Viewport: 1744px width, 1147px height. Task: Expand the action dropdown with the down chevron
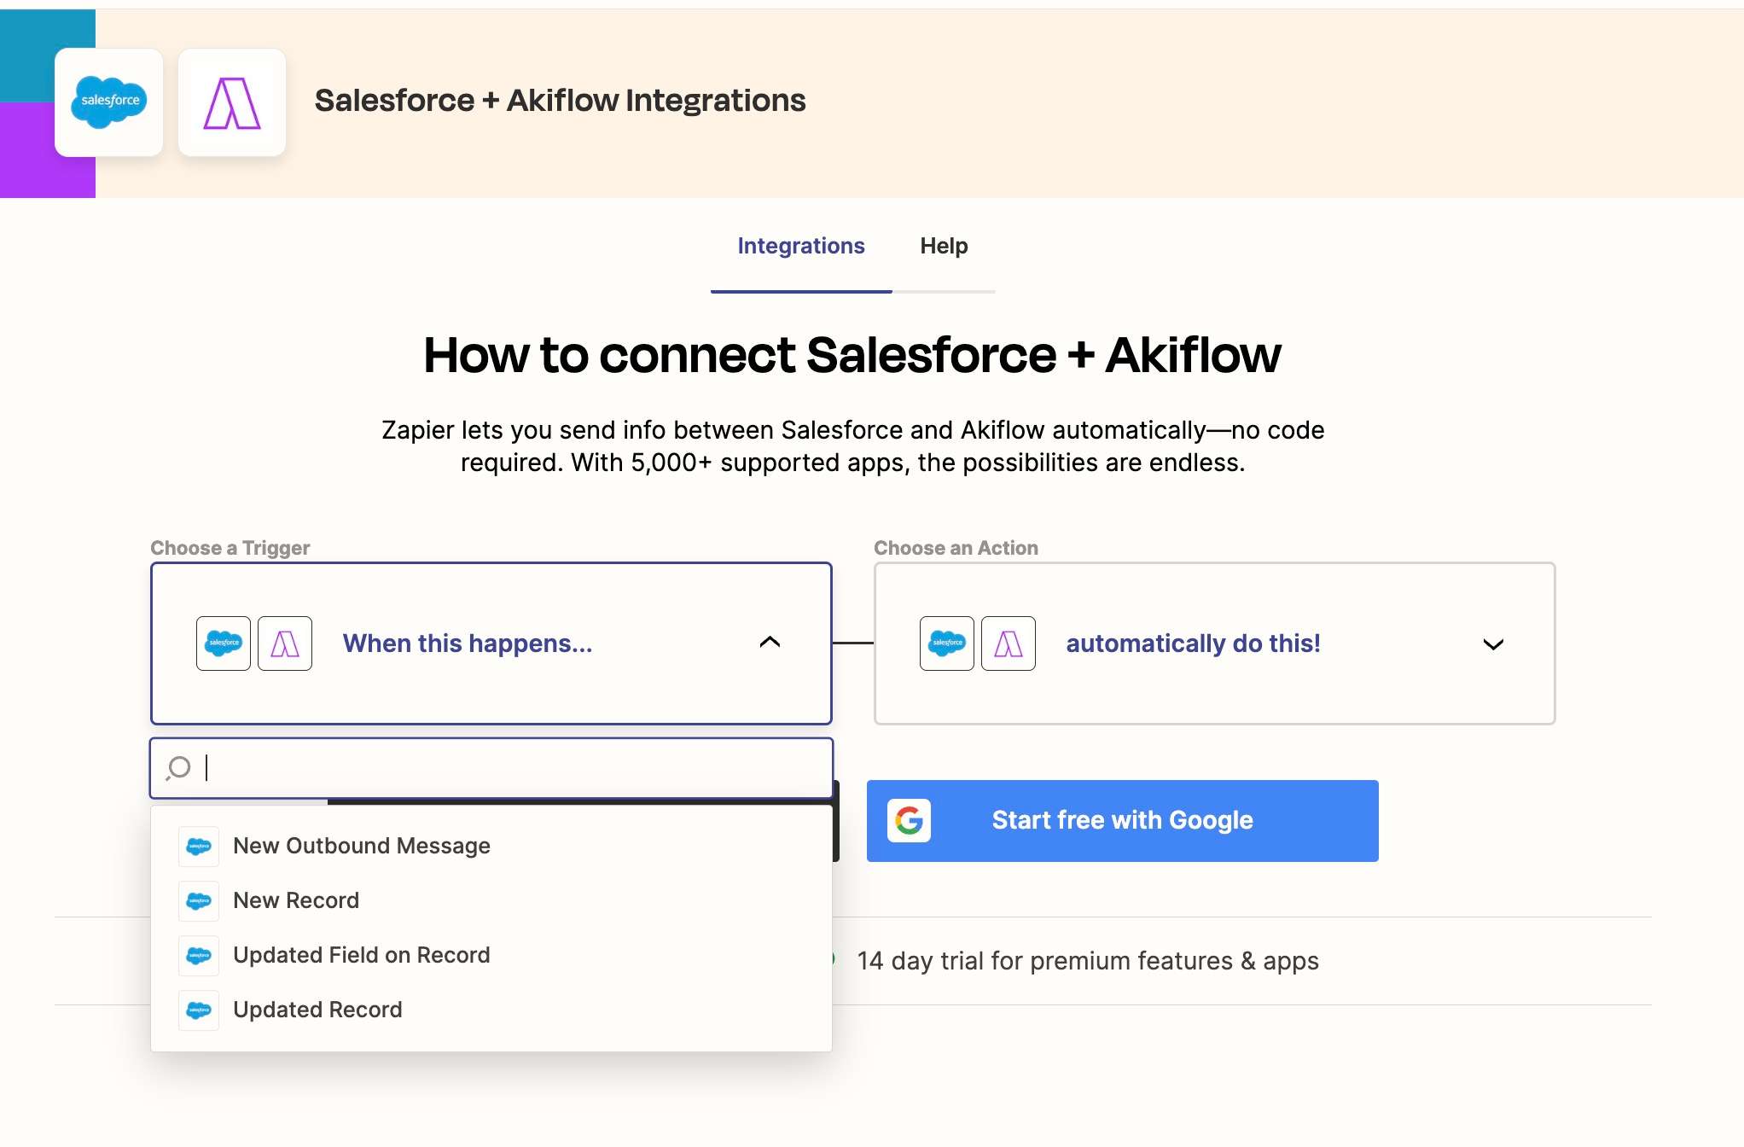(x=1493, y=644)
